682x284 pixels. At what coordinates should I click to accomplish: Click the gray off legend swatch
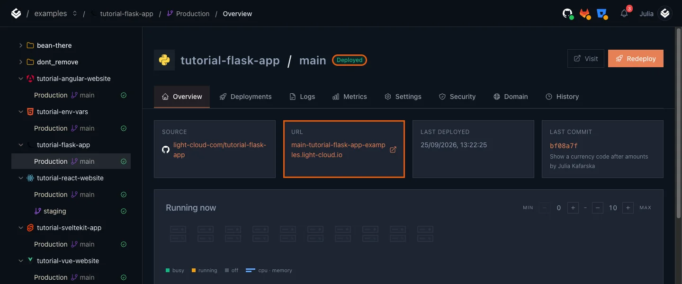(227, 271)
